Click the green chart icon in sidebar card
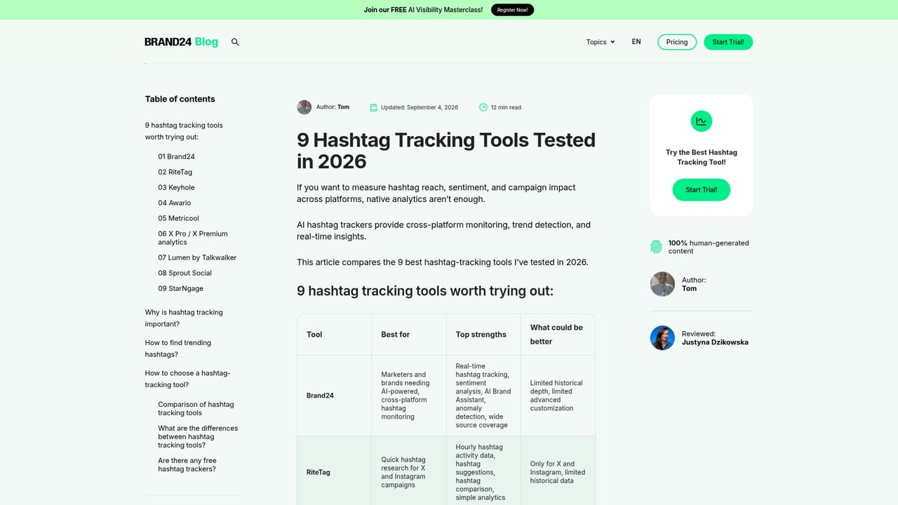898x505 pixels. pyautogui.click(x=702, y=121)
